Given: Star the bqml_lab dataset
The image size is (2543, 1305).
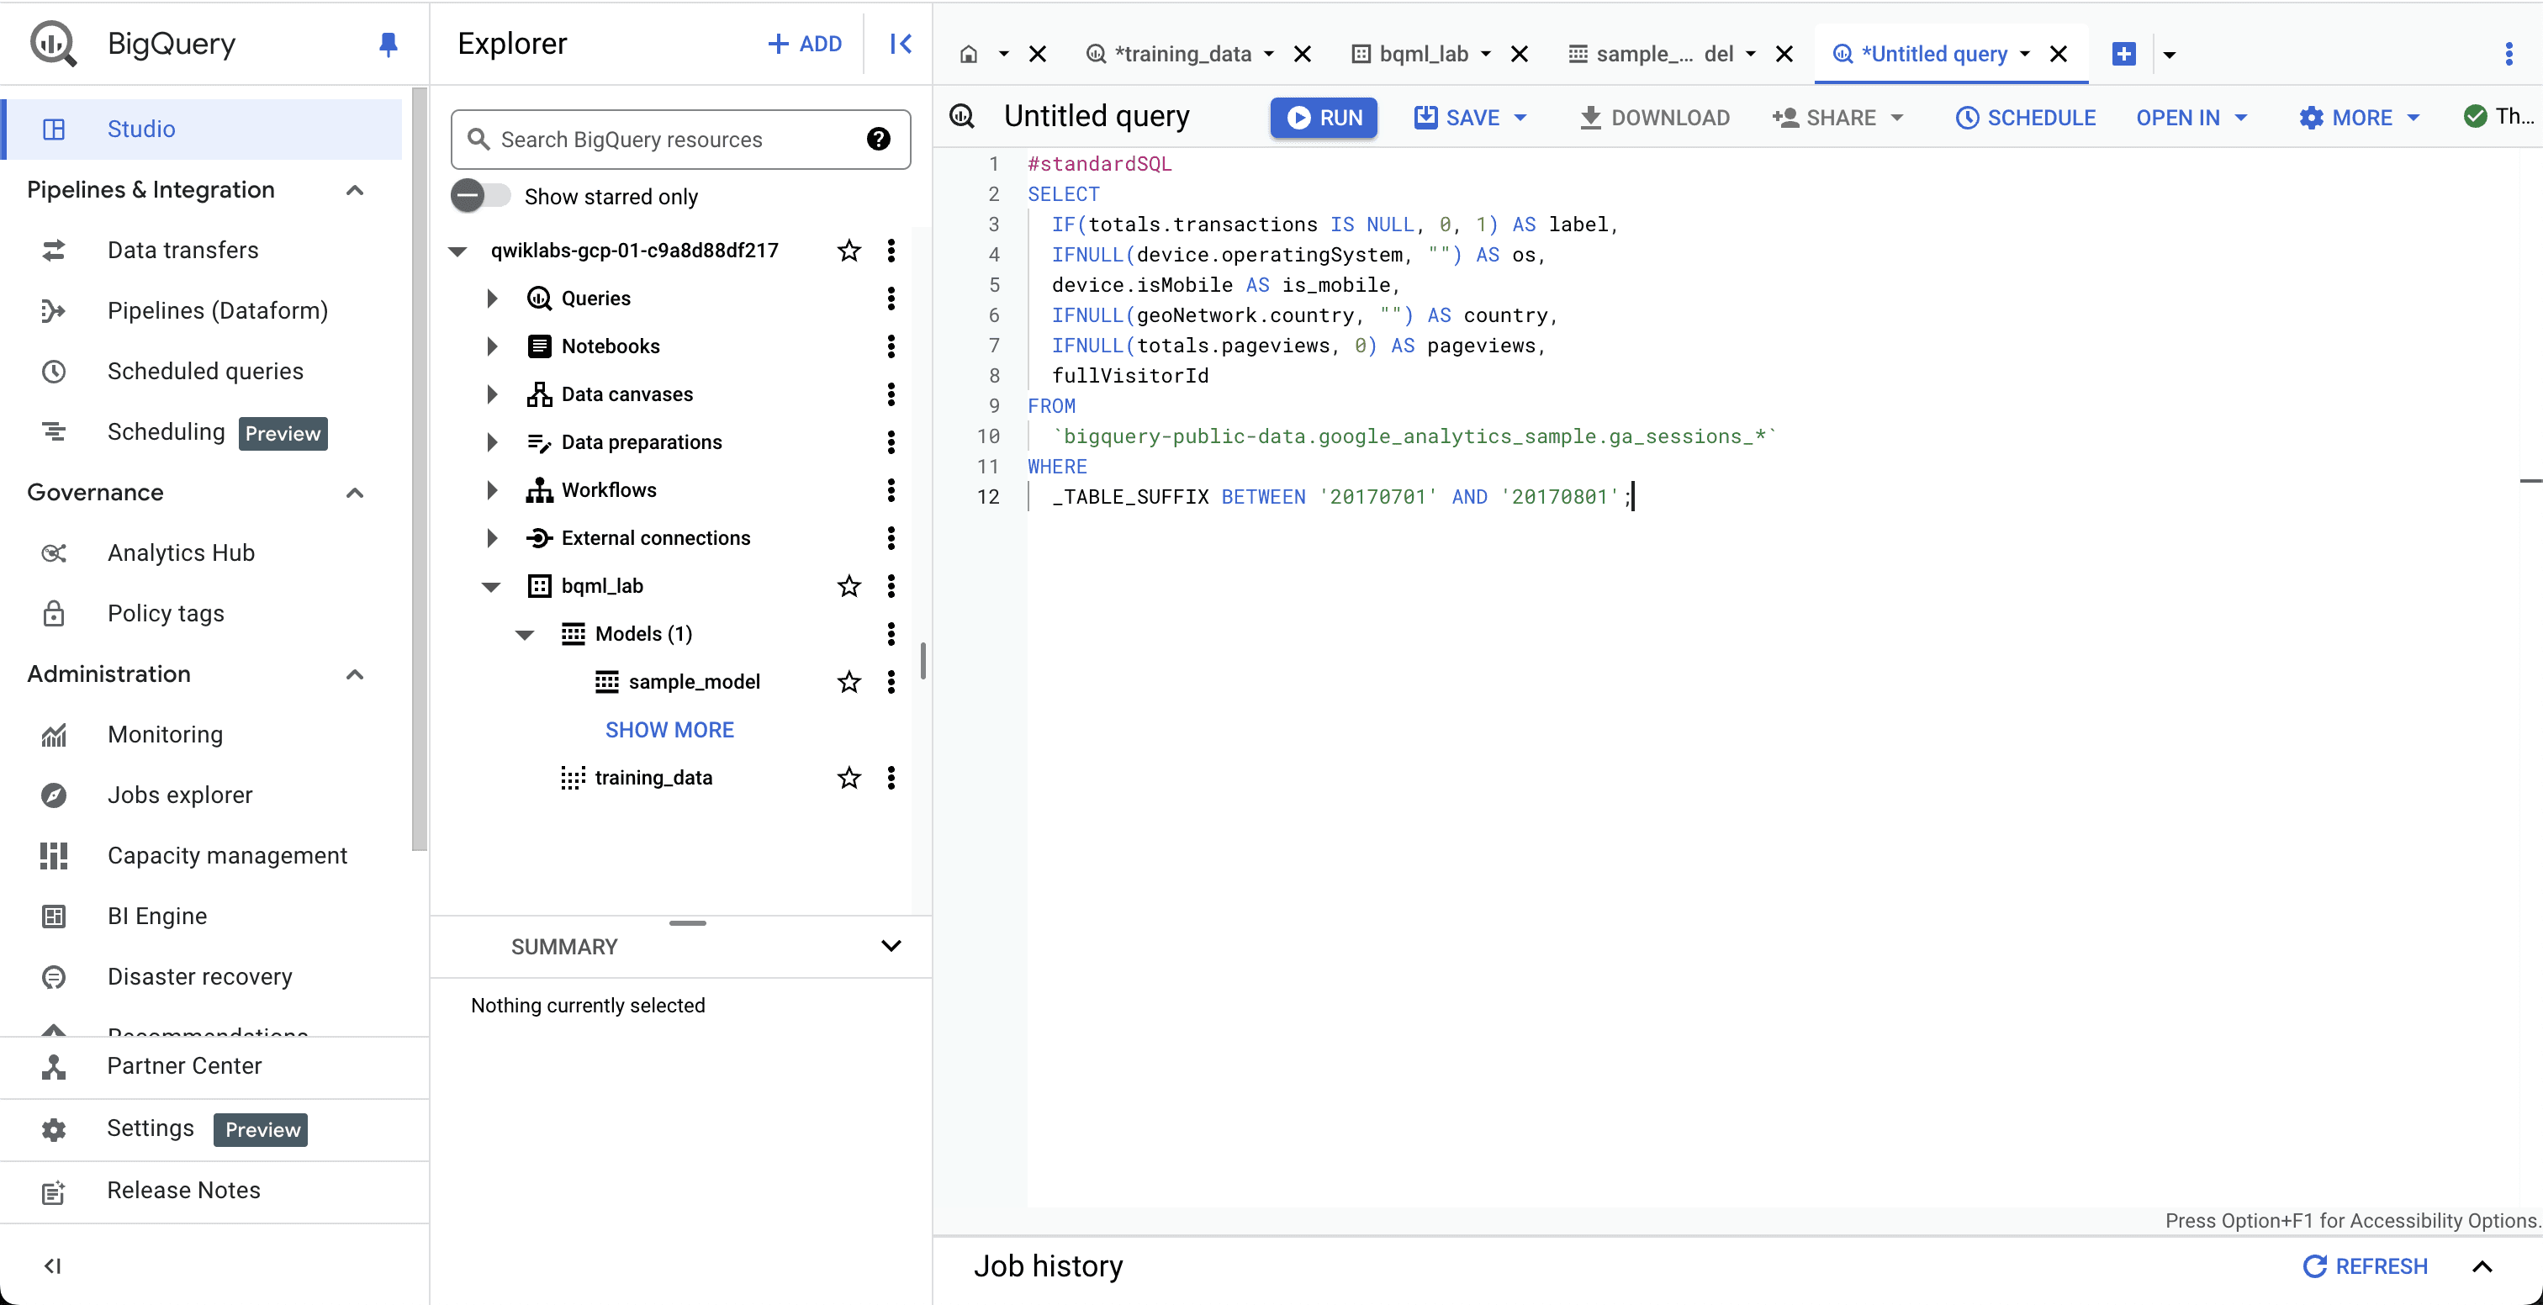Looking at the screenshot, I should [x=848, y=586].
